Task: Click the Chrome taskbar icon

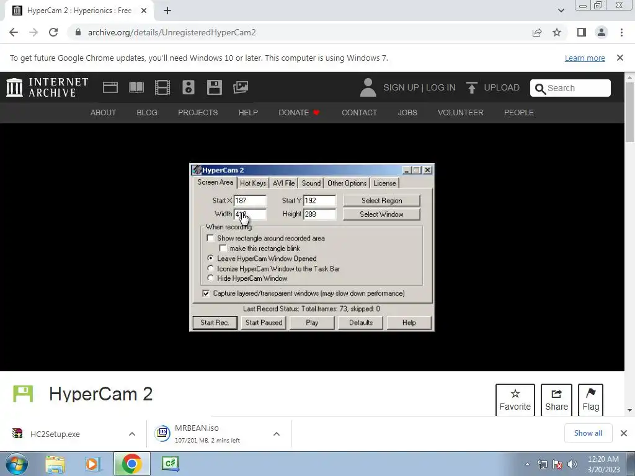Action: coord(131,464)
